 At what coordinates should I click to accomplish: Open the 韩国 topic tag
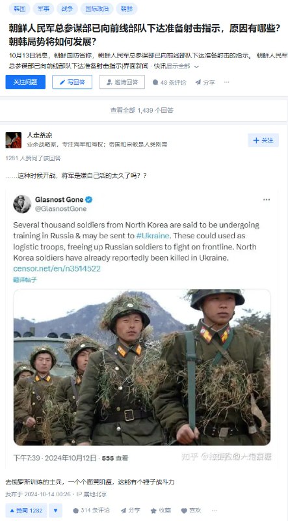coord(20,9)
